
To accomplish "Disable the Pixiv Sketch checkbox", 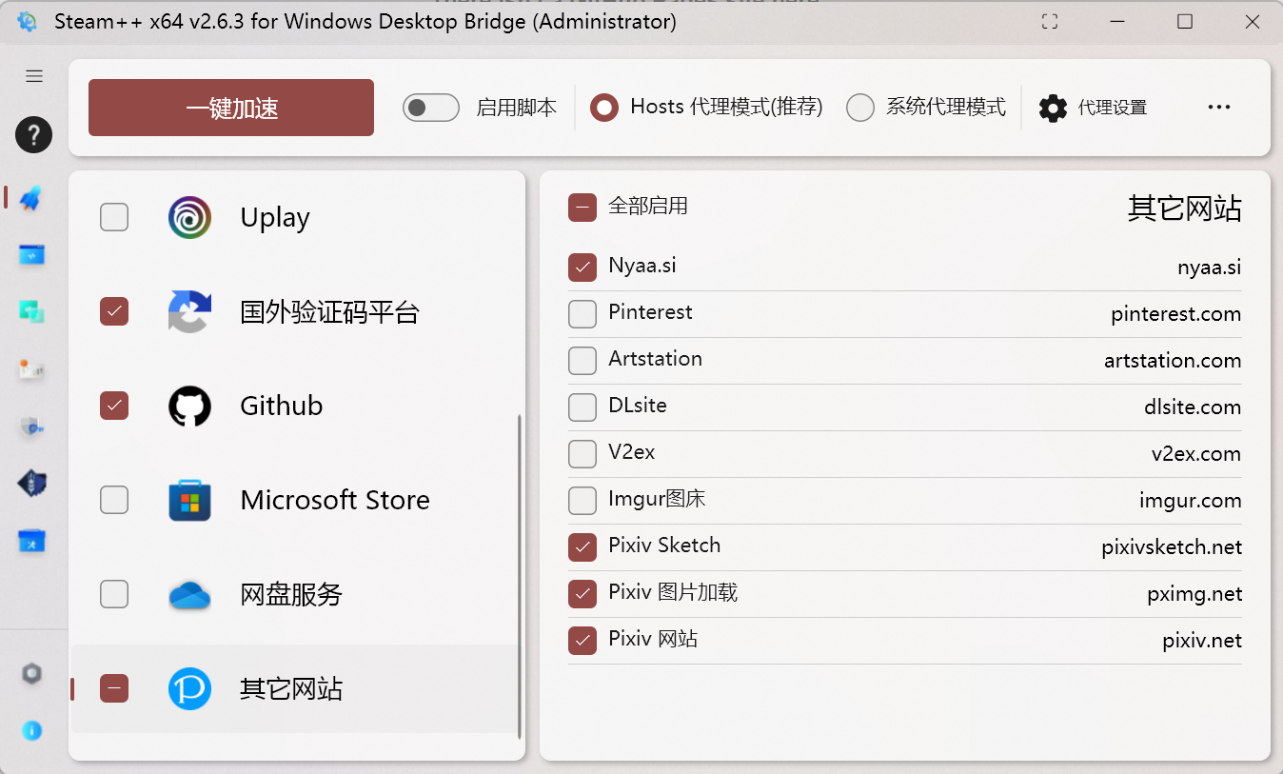I will (x=582, y=547).
